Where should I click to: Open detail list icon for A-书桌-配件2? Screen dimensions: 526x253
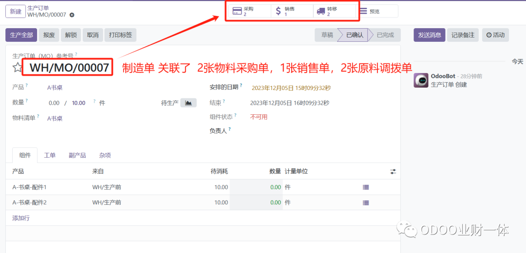[366, 202]
